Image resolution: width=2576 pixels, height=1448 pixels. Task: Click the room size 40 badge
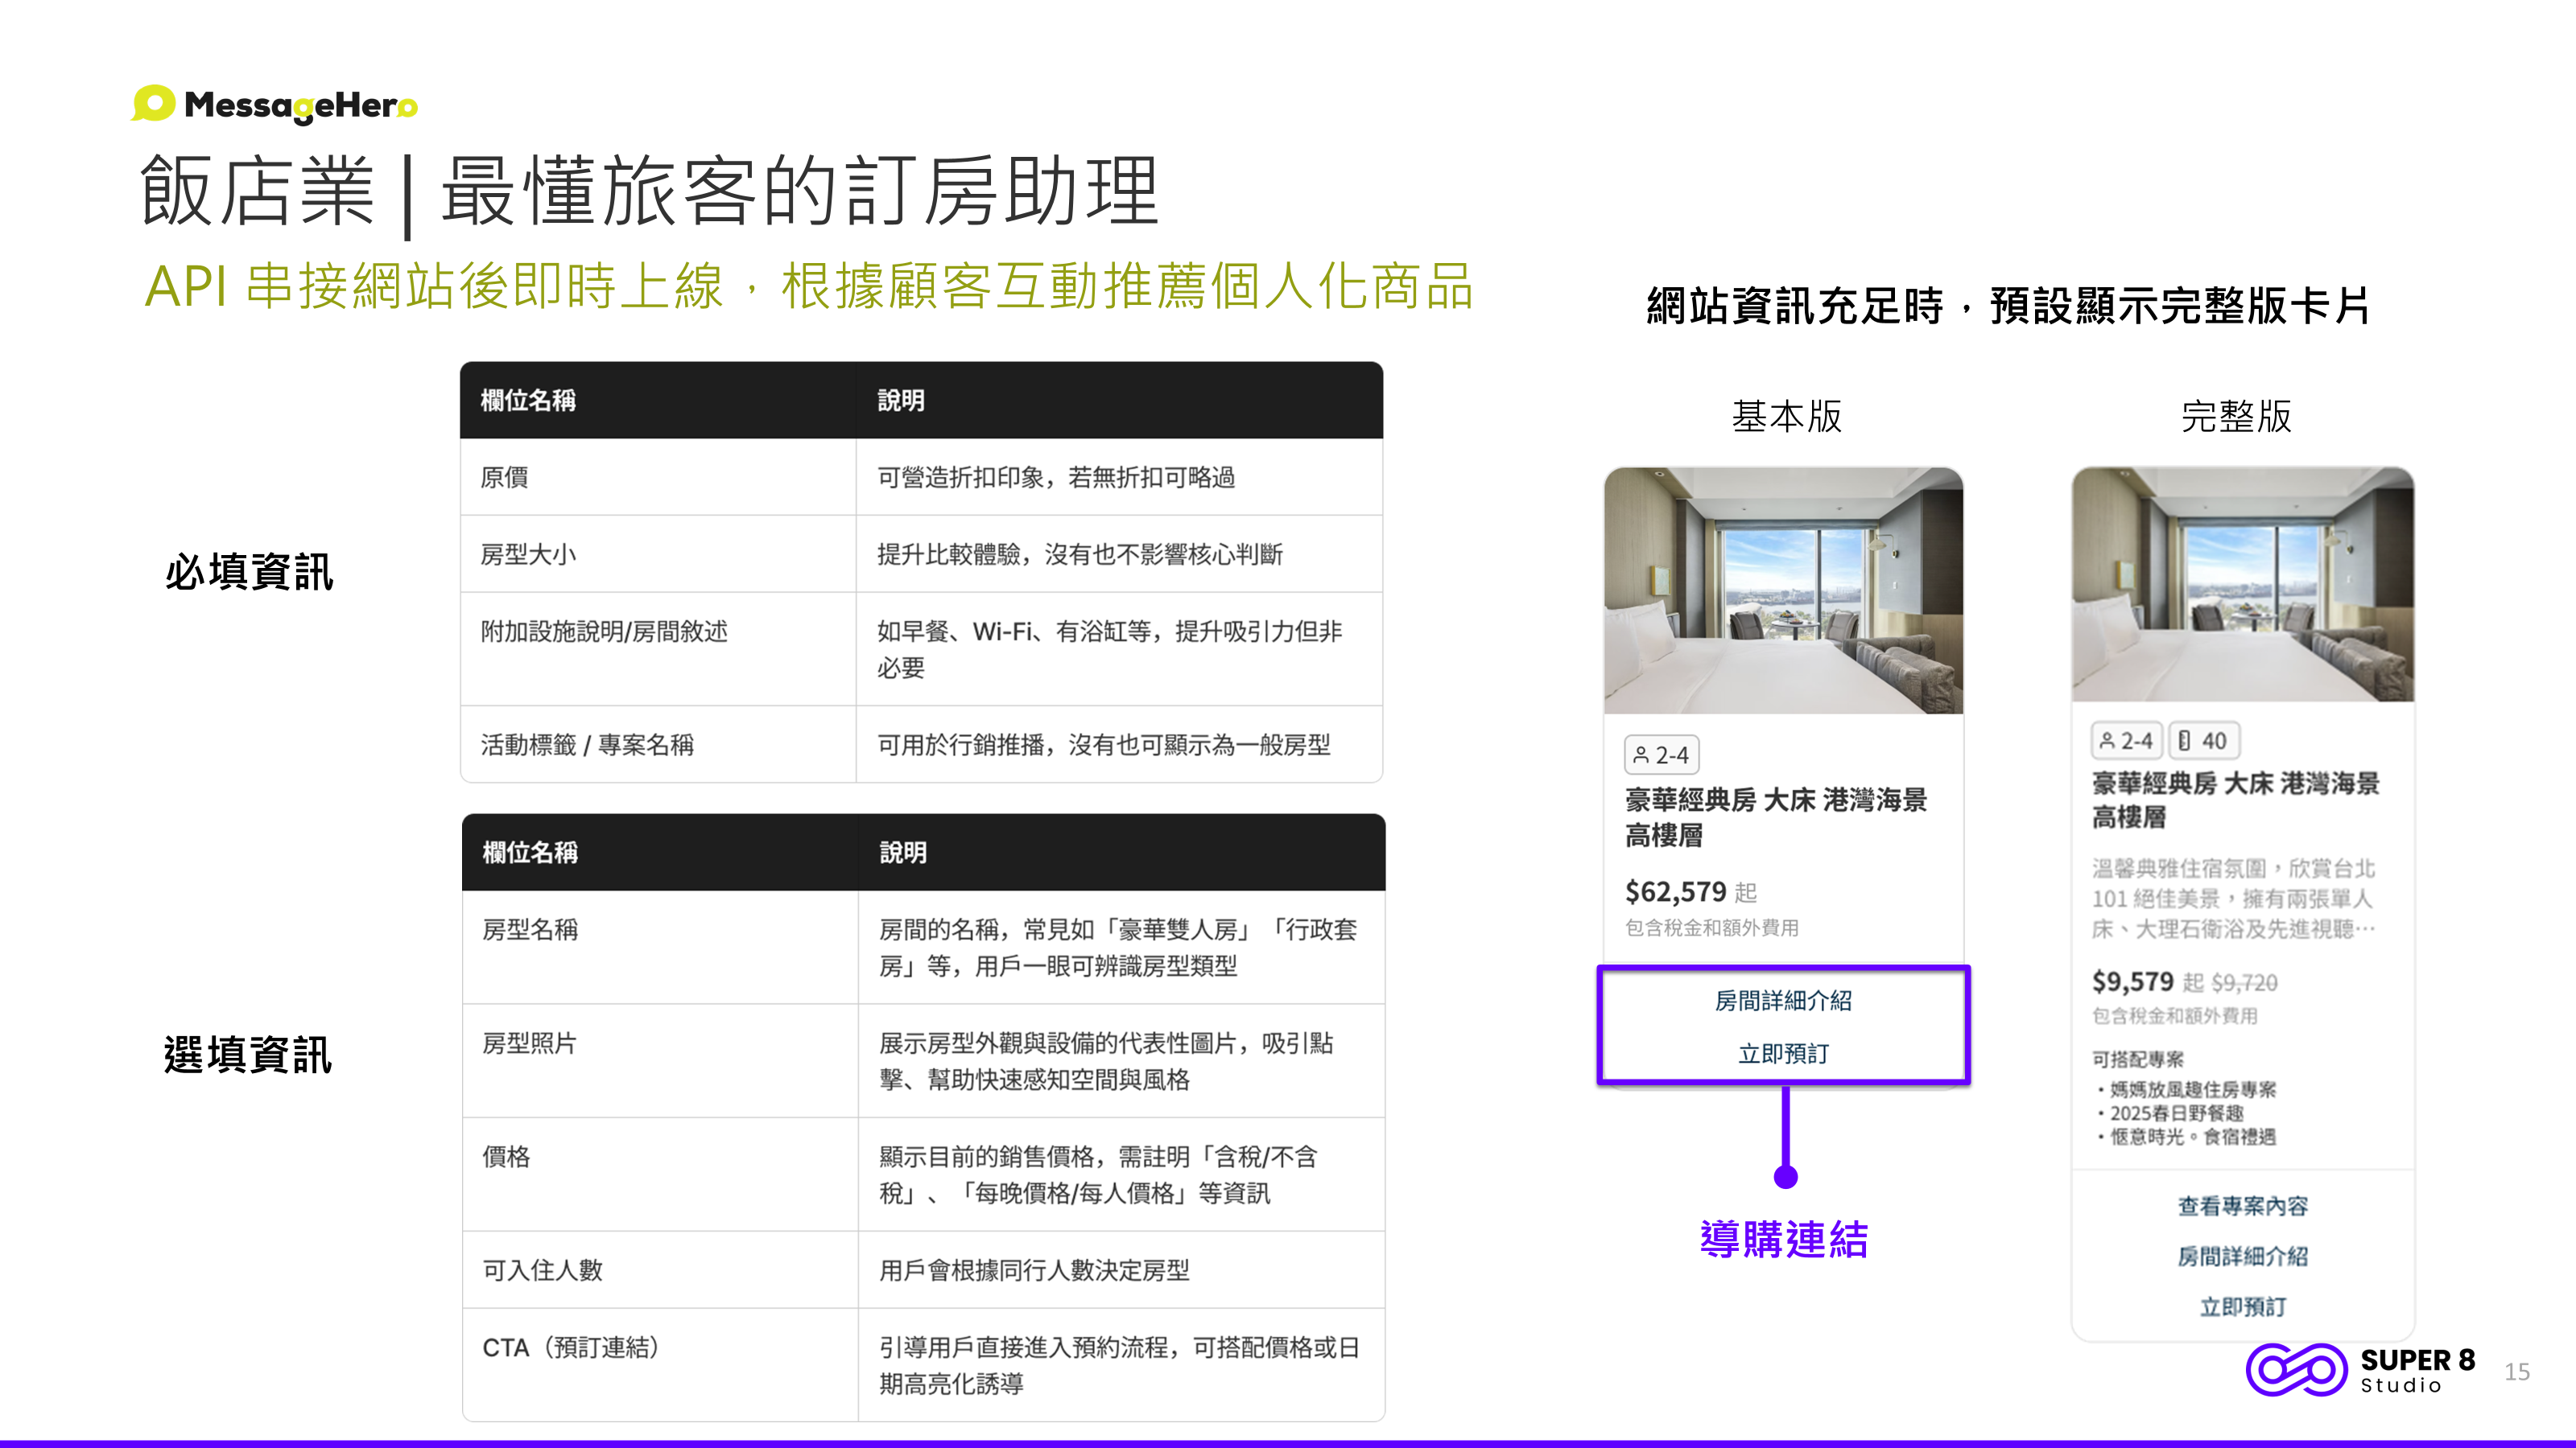click(2204, 740)
